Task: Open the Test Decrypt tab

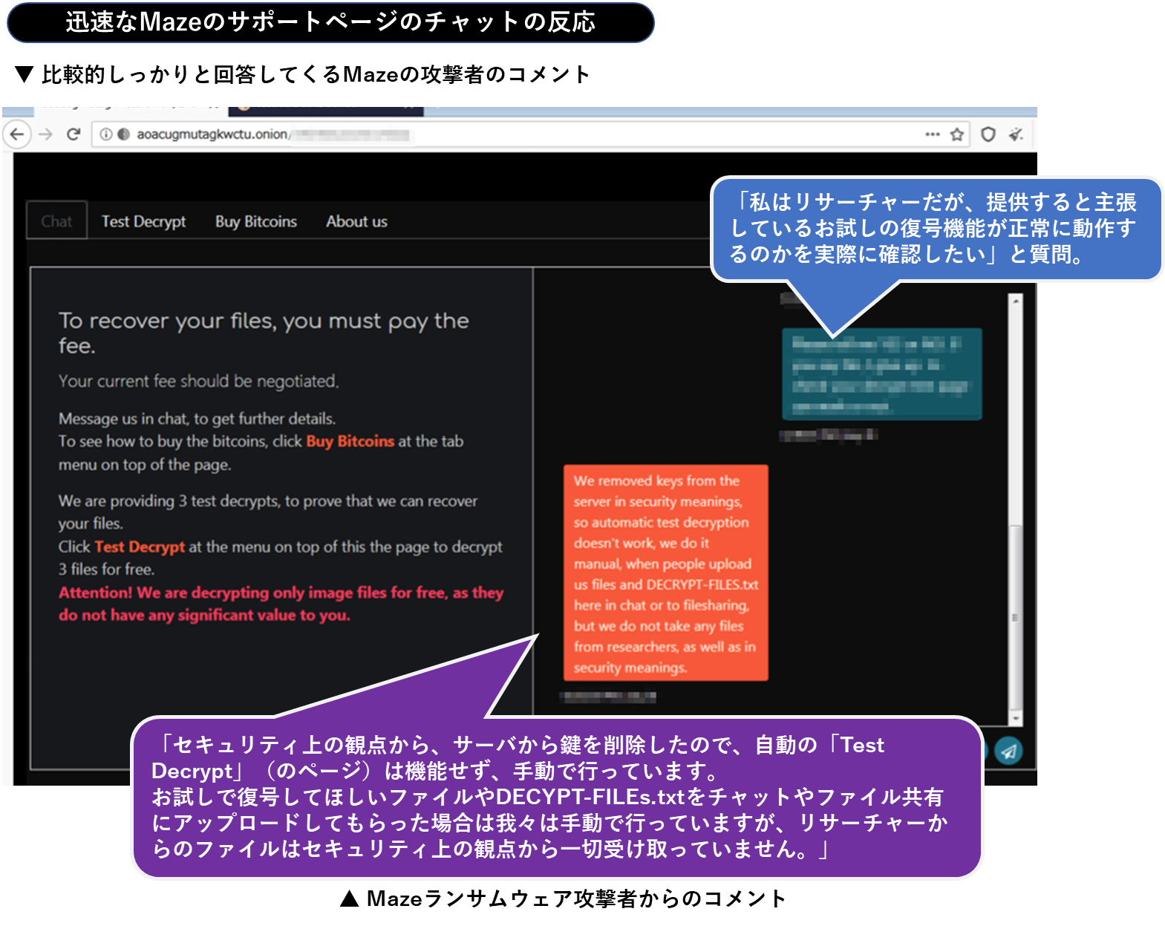Action: tap(143, 221)
